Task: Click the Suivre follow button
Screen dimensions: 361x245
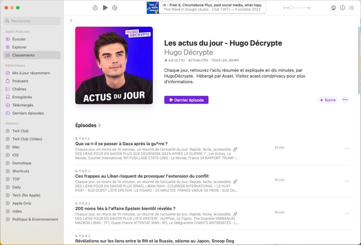Action: coord(327,100)
